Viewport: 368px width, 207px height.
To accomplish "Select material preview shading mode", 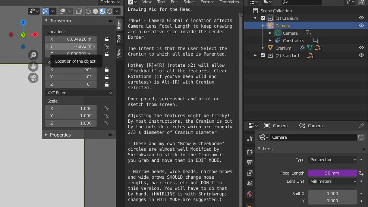I will click(x=103, y=11).
